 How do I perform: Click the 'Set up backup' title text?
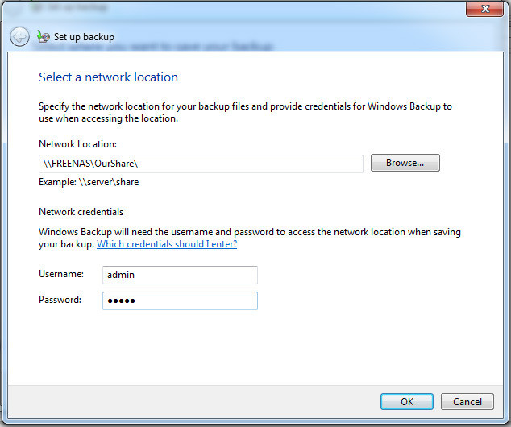[84, 37]
